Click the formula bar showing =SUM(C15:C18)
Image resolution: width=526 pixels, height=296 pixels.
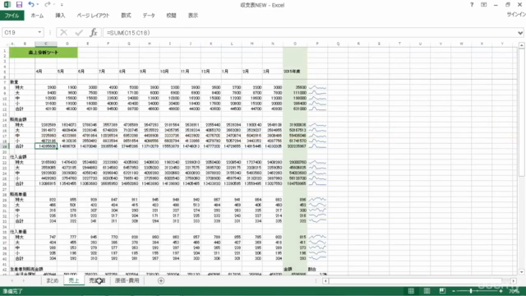pos(309,33)
